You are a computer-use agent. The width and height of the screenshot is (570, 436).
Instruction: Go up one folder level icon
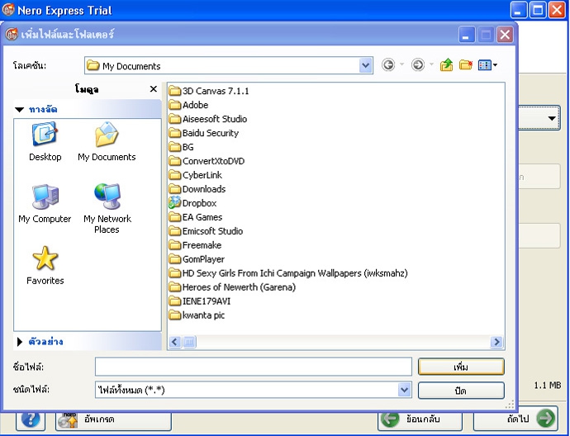click(x=446, y=65)
